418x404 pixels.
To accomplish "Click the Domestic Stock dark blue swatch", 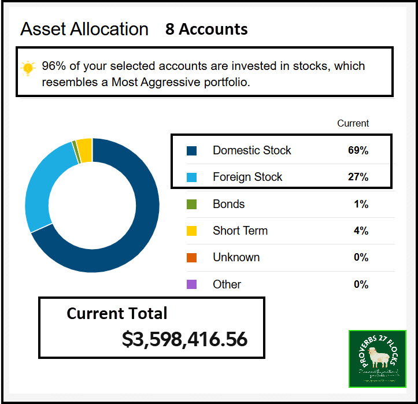I will 192,151.
